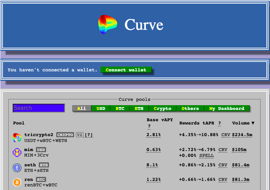Screen dimensions: 270x190
Task: Open the ren pool Bitcoin icon
Action: 17,182
